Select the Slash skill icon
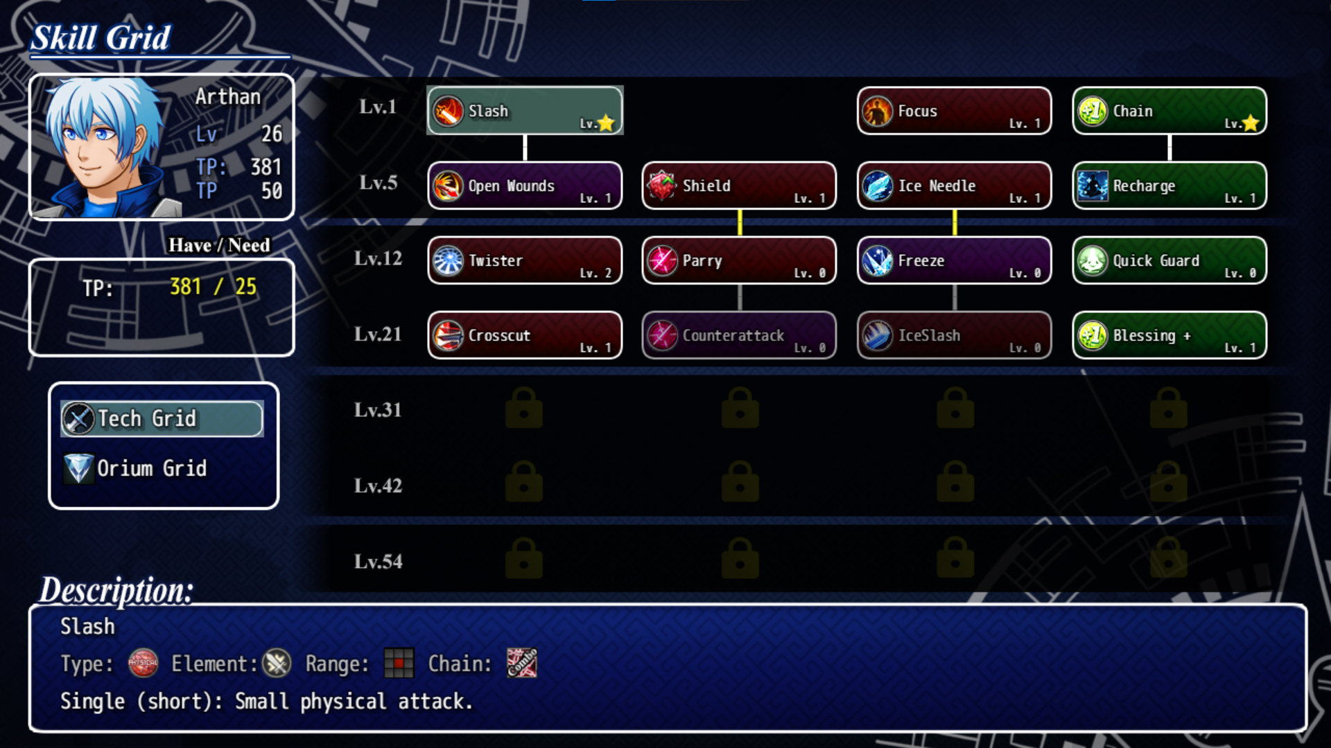This screenshot has width=1331, height=748. tap(448, 111)
